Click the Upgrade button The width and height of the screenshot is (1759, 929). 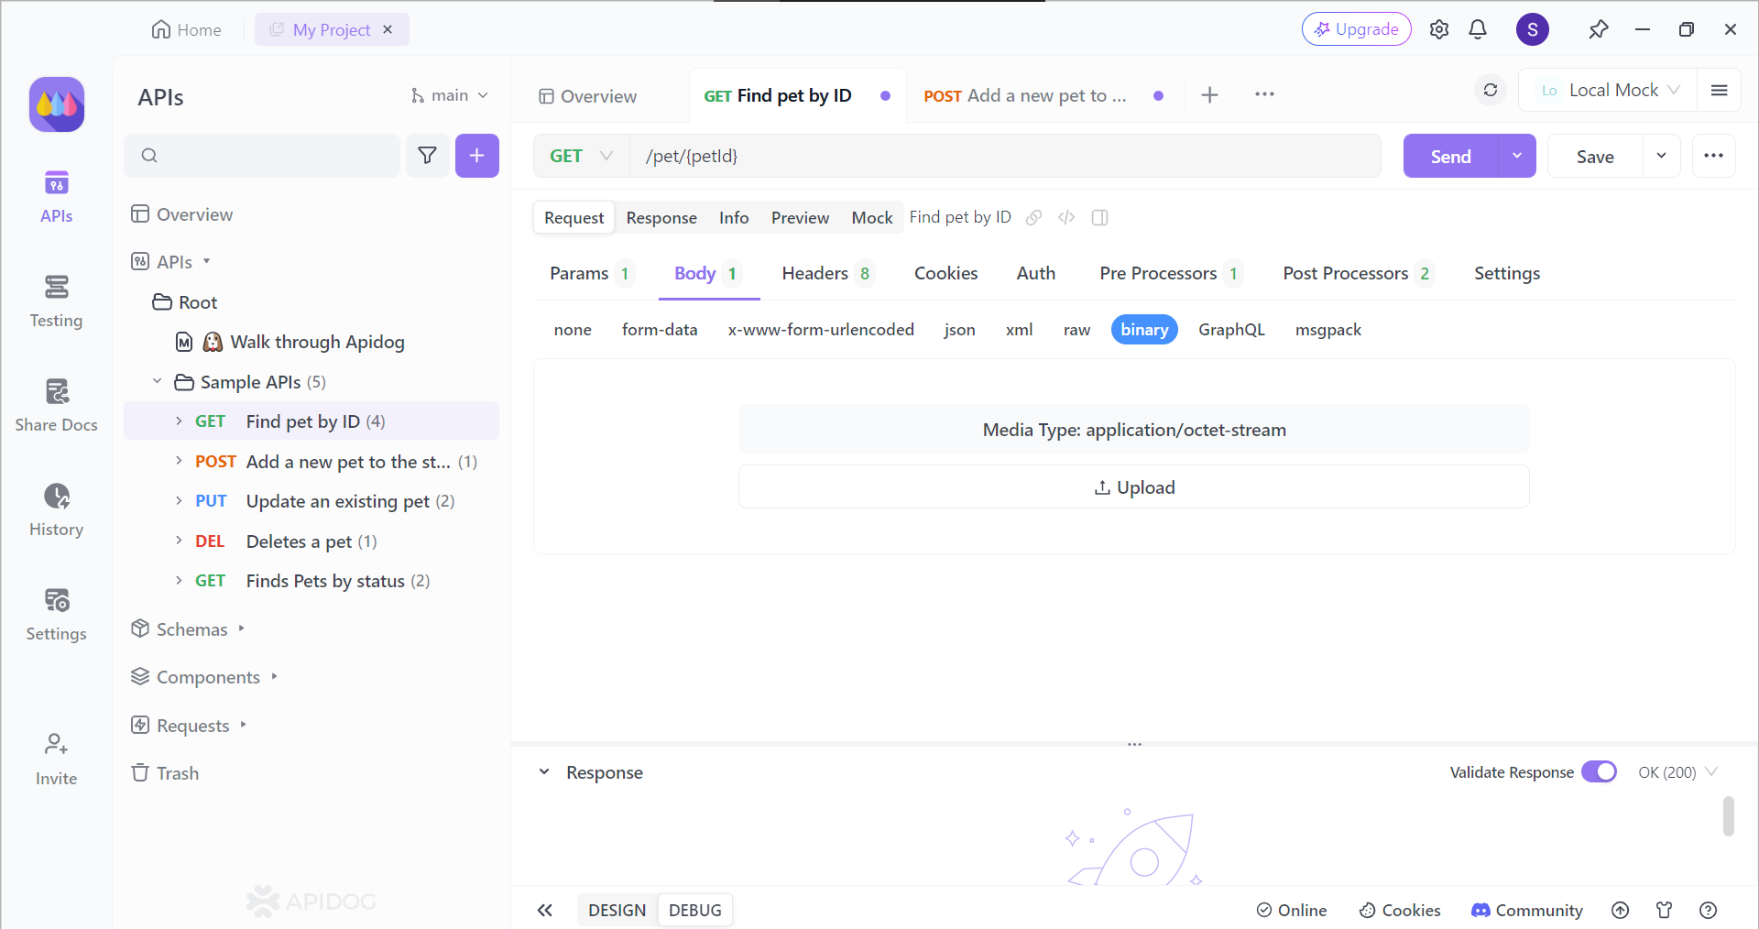(1357, 29)
